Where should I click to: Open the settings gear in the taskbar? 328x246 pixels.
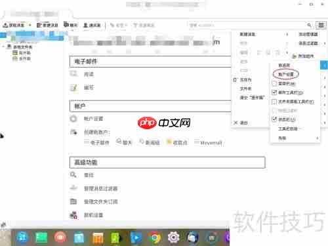click(174, 237)
